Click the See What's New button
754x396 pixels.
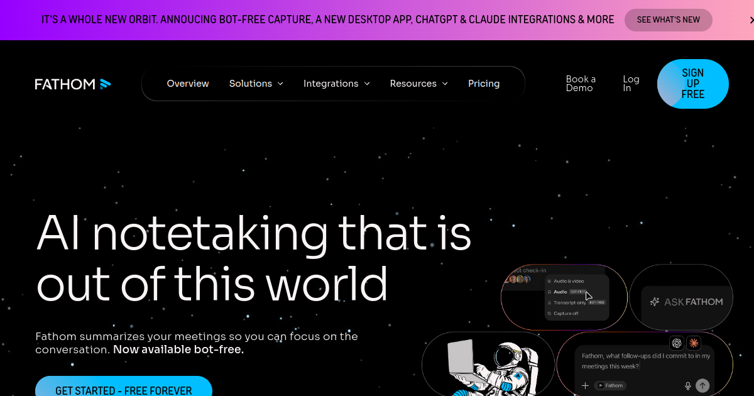(669, 20)
